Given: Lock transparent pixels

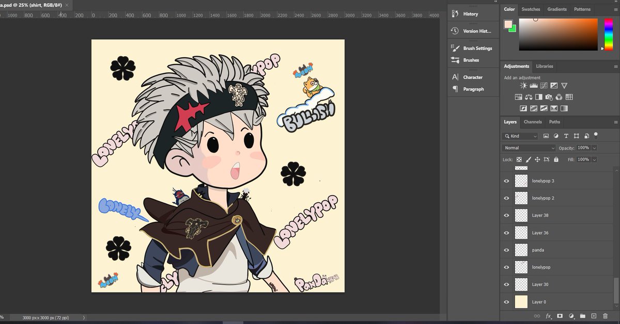Looking at the screenshot, I should pyautogui.click(x=519, y=159).
